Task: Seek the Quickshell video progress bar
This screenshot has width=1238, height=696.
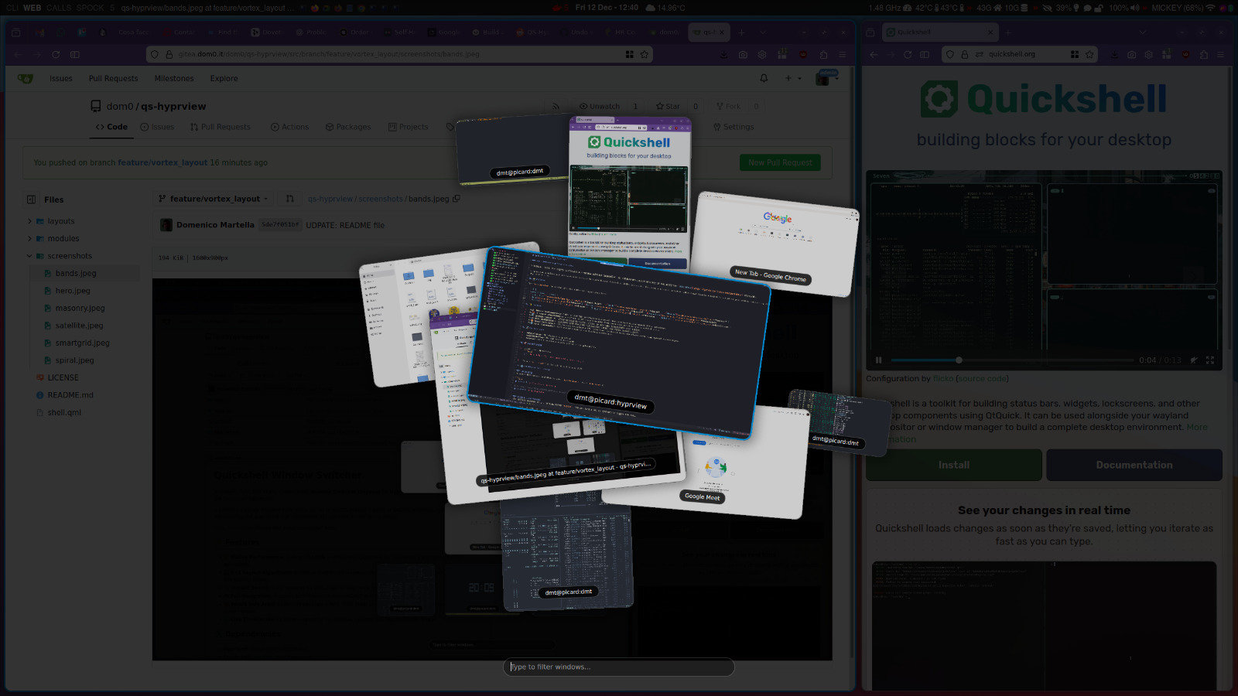Action: pos(1012,360)
